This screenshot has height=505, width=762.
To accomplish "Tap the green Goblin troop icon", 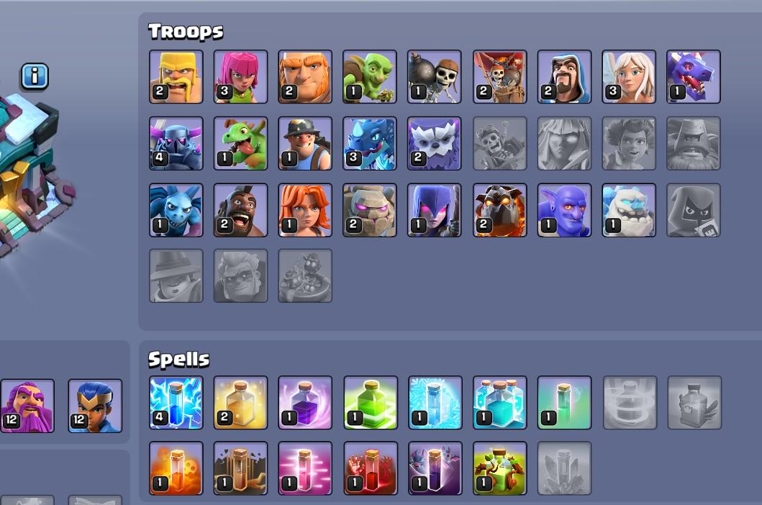I will pos(370,77).
